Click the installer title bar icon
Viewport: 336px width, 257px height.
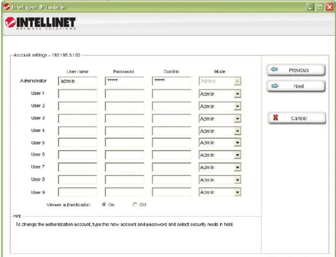tap(7, 7)
